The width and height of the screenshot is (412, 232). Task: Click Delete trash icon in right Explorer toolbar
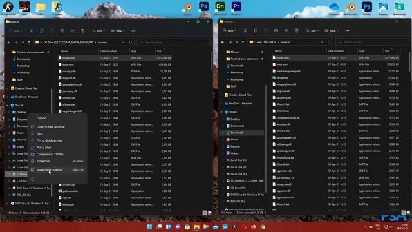point(297,31)
